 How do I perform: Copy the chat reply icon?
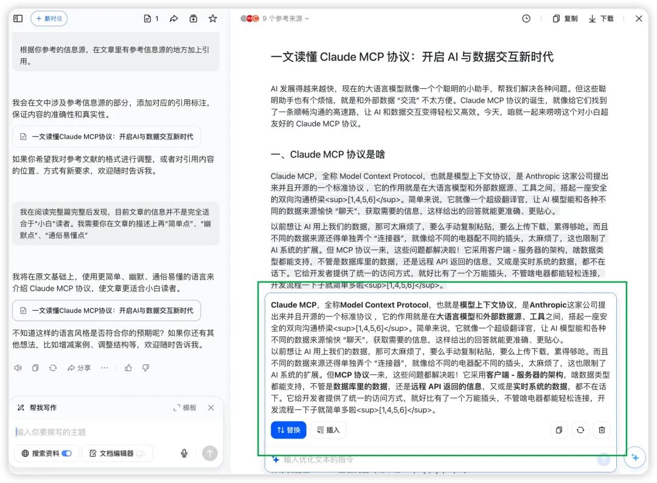click(x=35, y=368)
